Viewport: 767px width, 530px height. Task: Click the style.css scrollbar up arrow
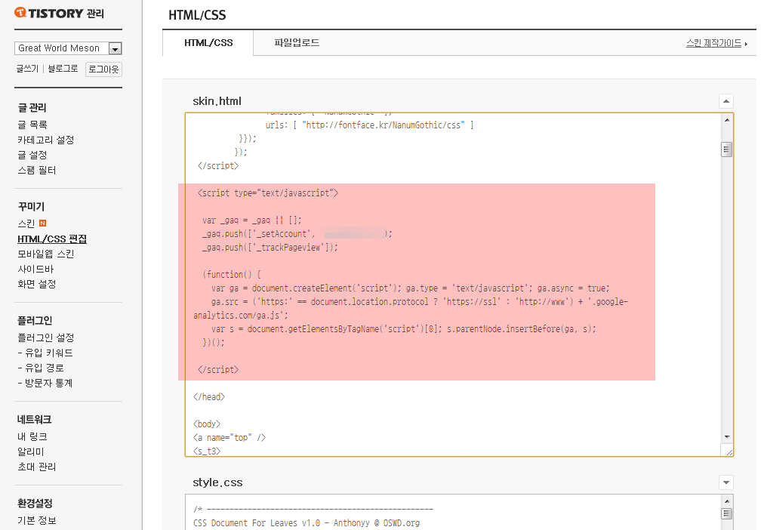(726, 500)
